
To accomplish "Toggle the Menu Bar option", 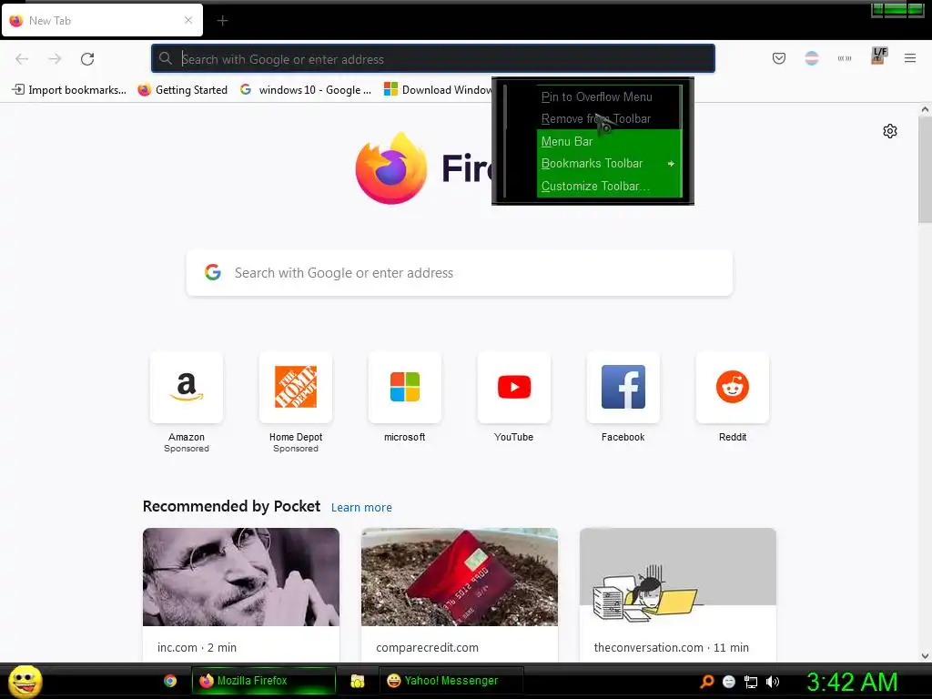I will [609, 141].
